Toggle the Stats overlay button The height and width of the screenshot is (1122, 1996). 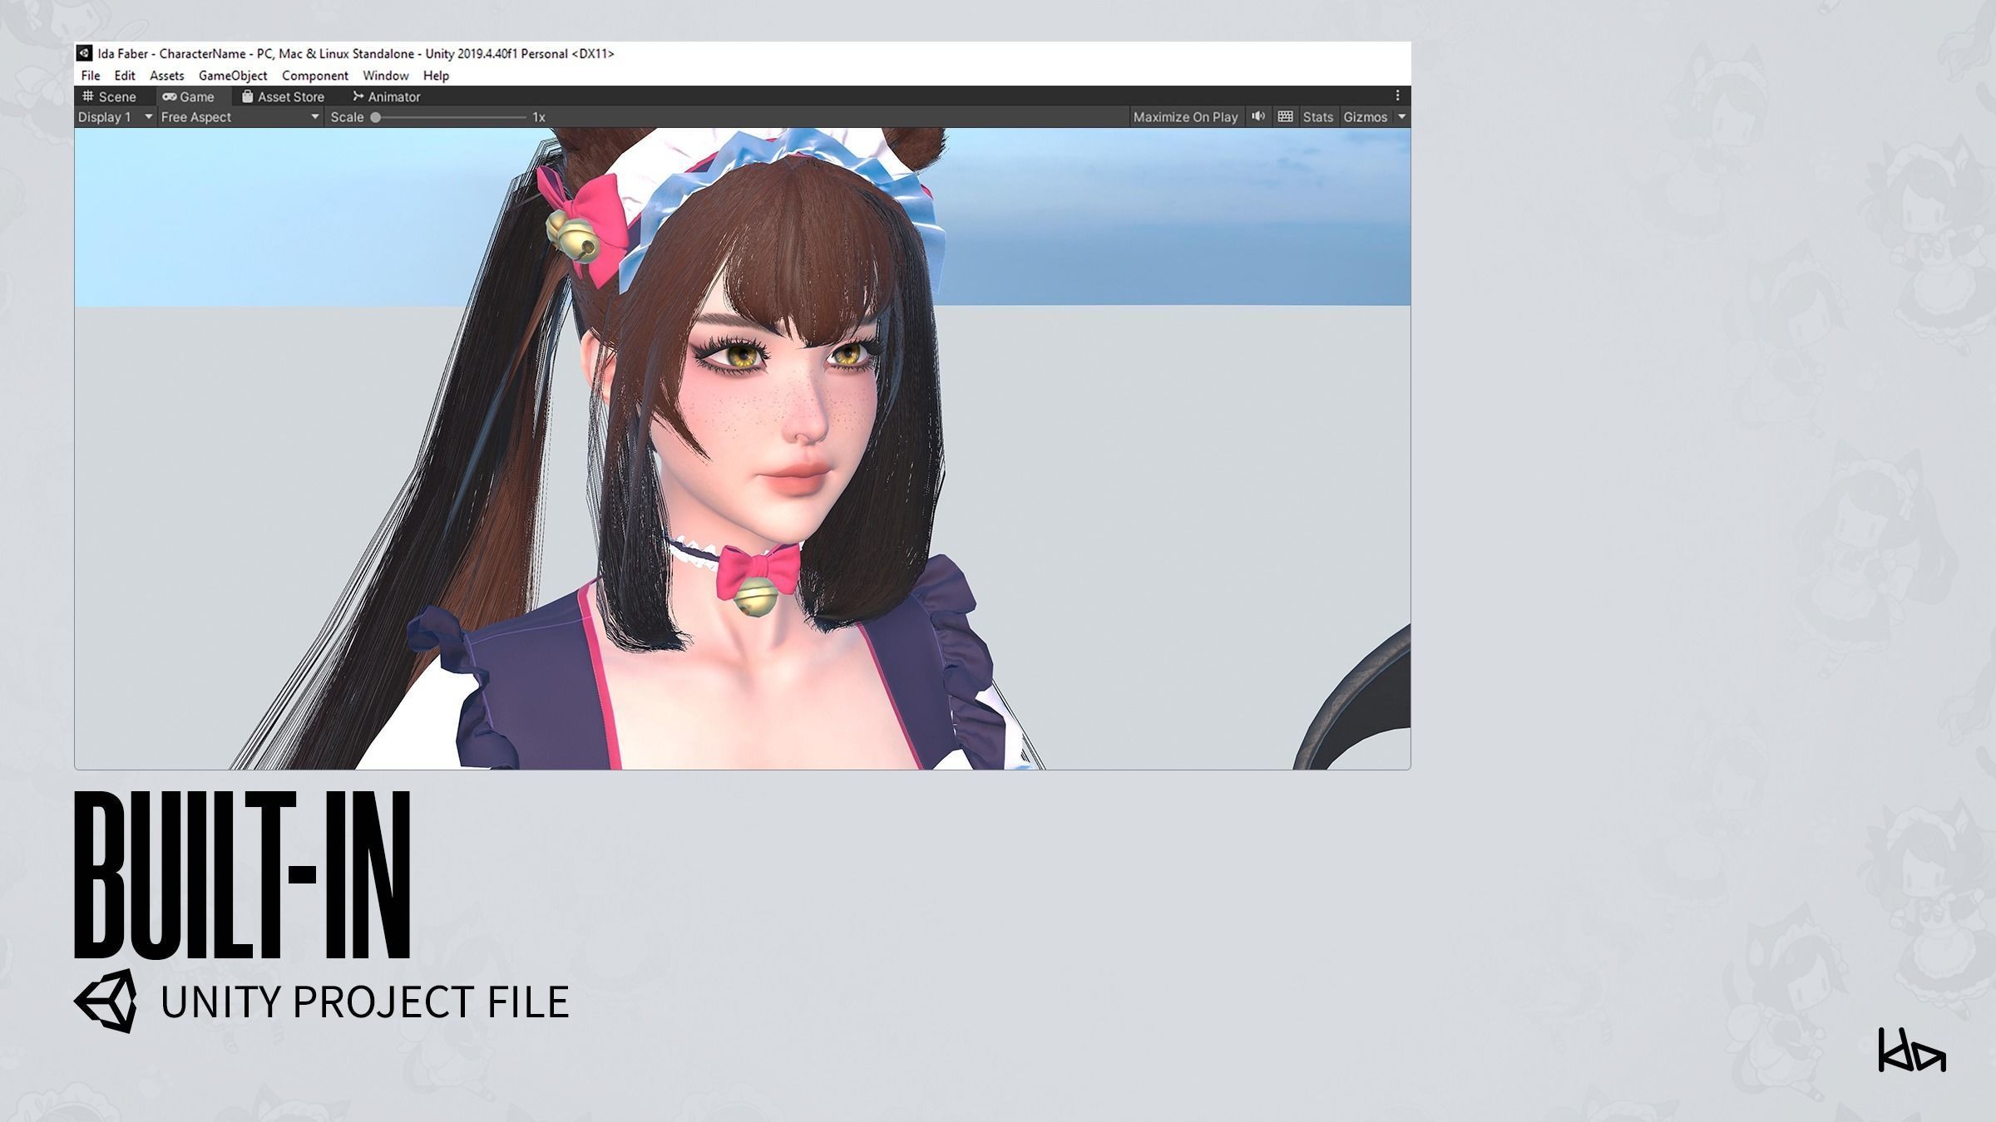click(1317, 117)
